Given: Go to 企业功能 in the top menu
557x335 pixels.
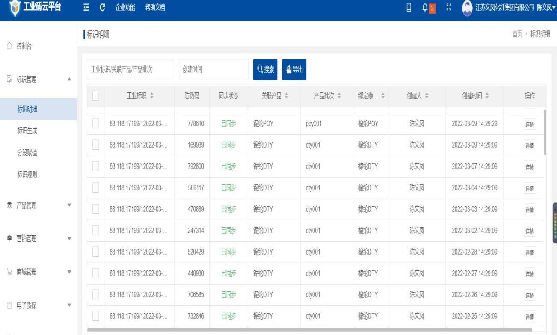Looking at the screenshot, I should point(125,7).
